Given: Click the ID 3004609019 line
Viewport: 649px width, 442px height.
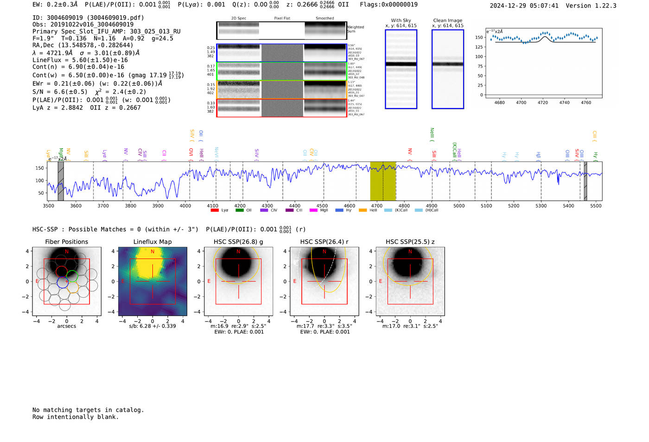Looking at the screenshot, I should tap(88, 18).
